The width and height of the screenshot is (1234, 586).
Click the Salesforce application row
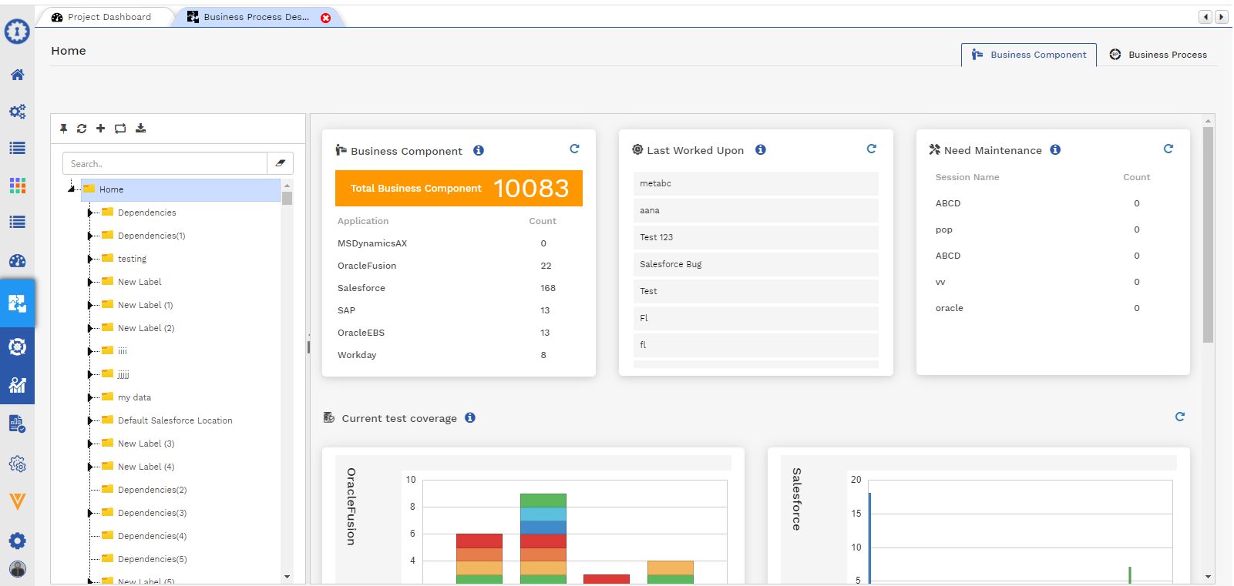point(459,288)
